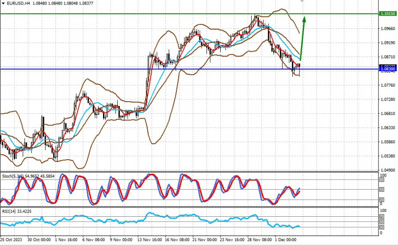Click the blue 1.08300 price label
This screenshot has height=245, width=398.
tap(387, 69)
